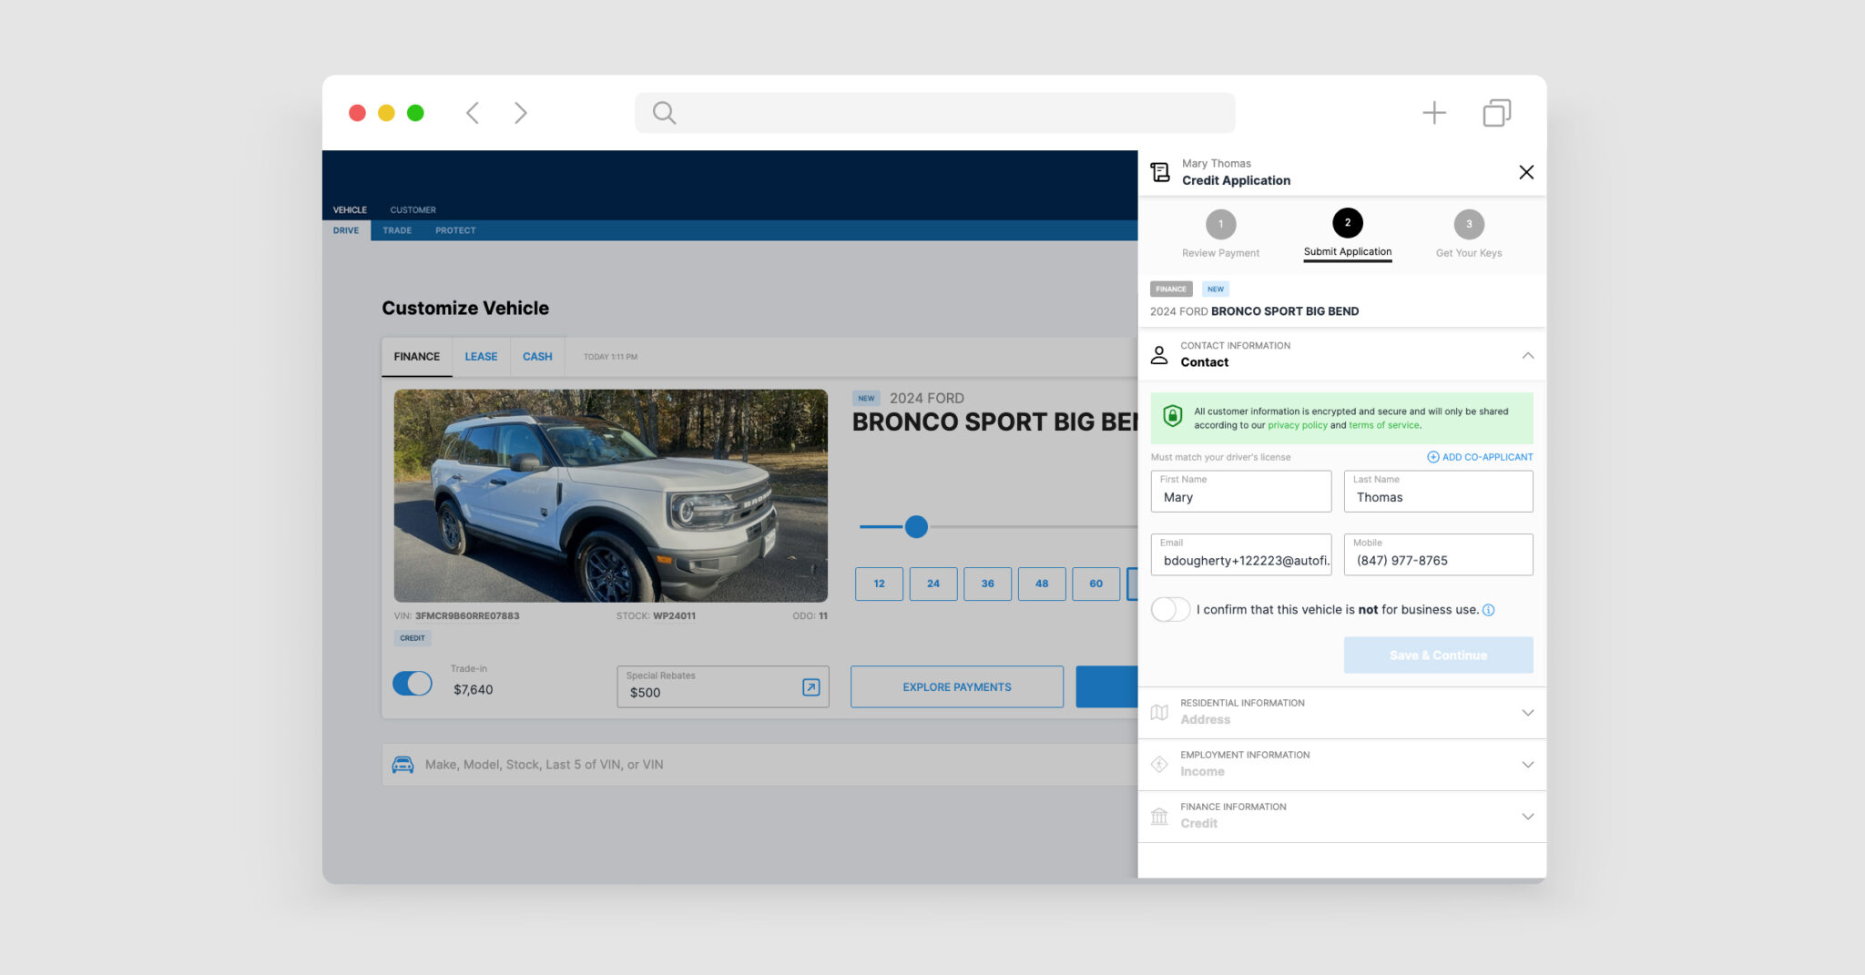Close the Credit Application panel

(x=1526, y=172)
